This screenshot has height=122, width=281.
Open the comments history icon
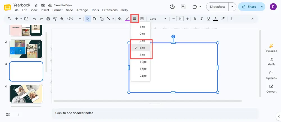[183, 7]
